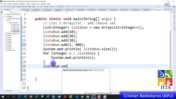Minimize the Package Explorer view
This screenshot has height=99, width=176.
16,9
